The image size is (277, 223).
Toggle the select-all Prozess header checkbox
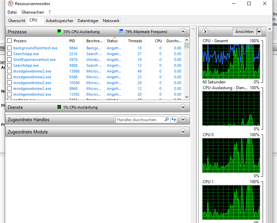pyautogui.click(x=9, y=41)
